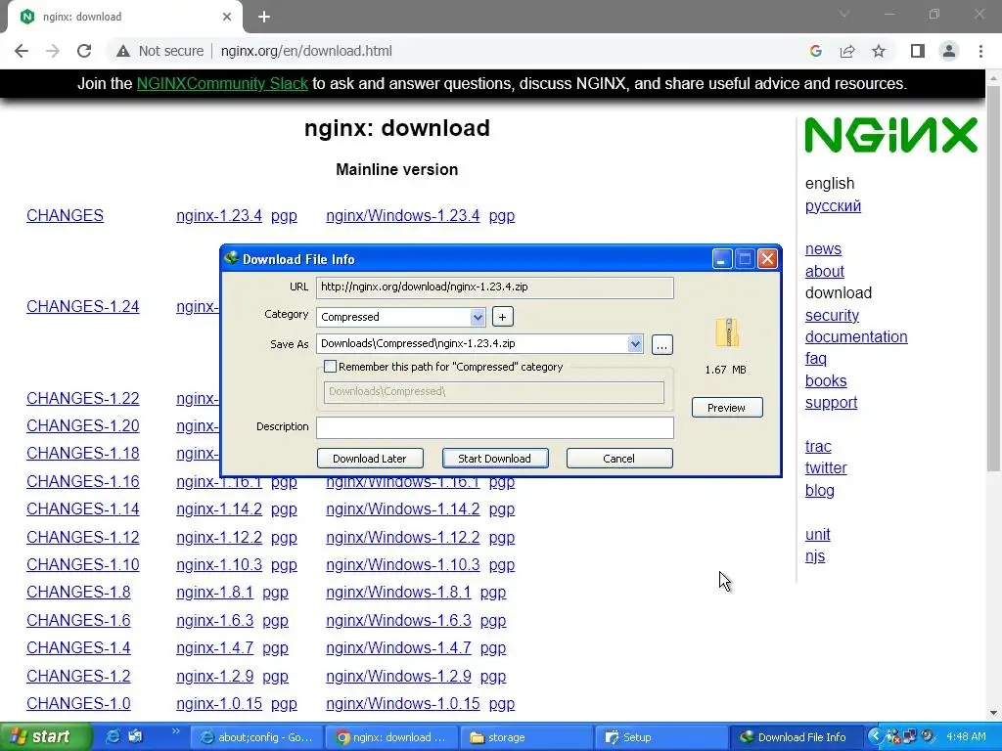This screenshot has height=751, width=1002.
Task: Click the browser address bar URL
Action: pyautogui.click(x=306, y=51)
